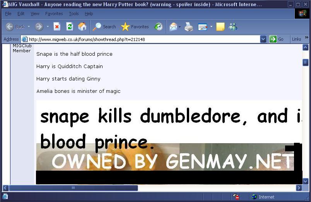
Task: Expand the Mail options dropdown arrow
Action: click(180, 27)
